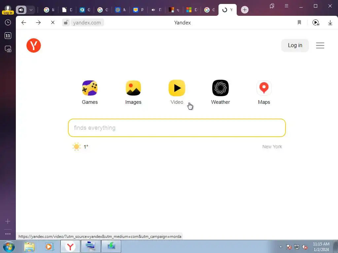Switch to the tab with document icon
The height and width of the screenshot is (253, 338).
[67, 10]
